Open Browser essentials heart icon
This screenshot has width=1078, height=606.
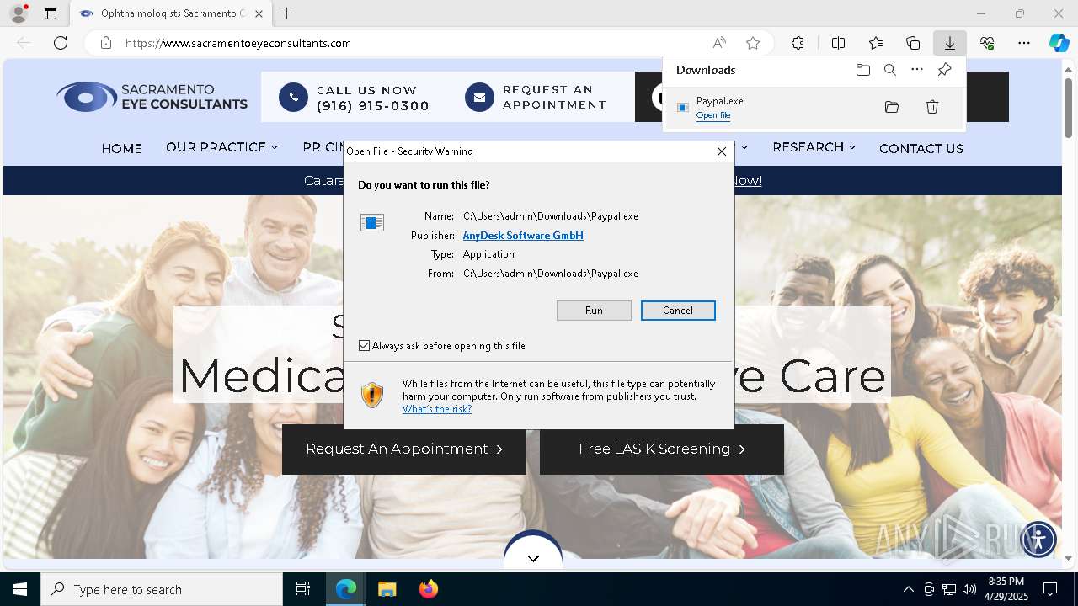[x=987, y=43]
